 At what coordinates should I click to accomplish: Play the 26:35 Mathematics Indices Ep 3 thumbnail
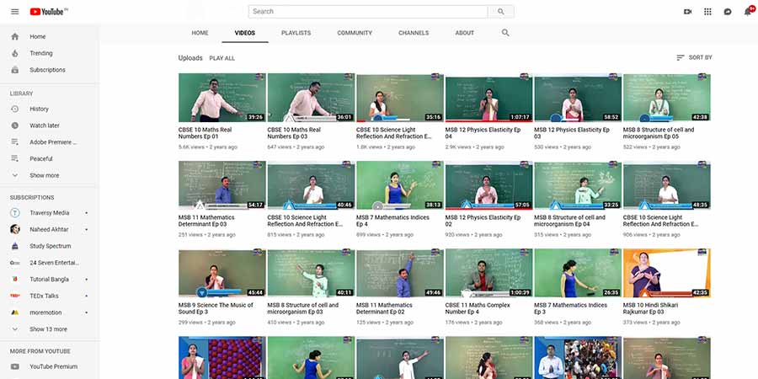click(578, 273)
